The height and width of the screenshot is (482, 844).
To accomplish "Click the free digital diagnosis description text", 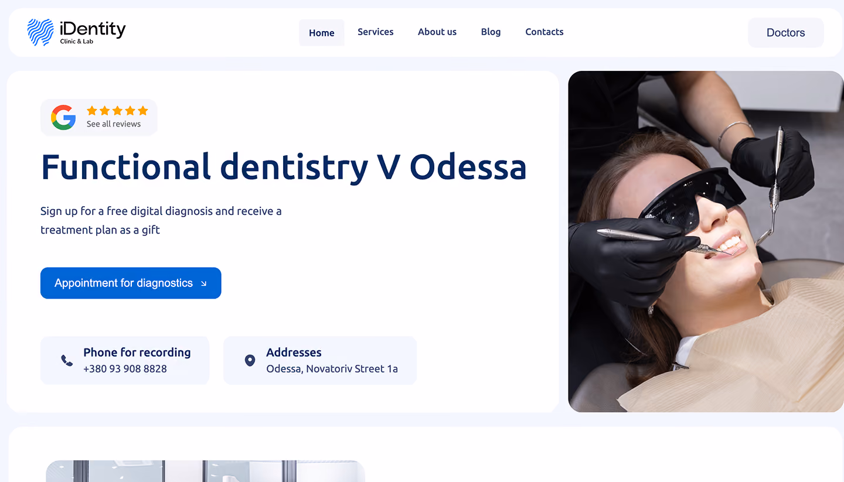I will [x=161, y=220].
